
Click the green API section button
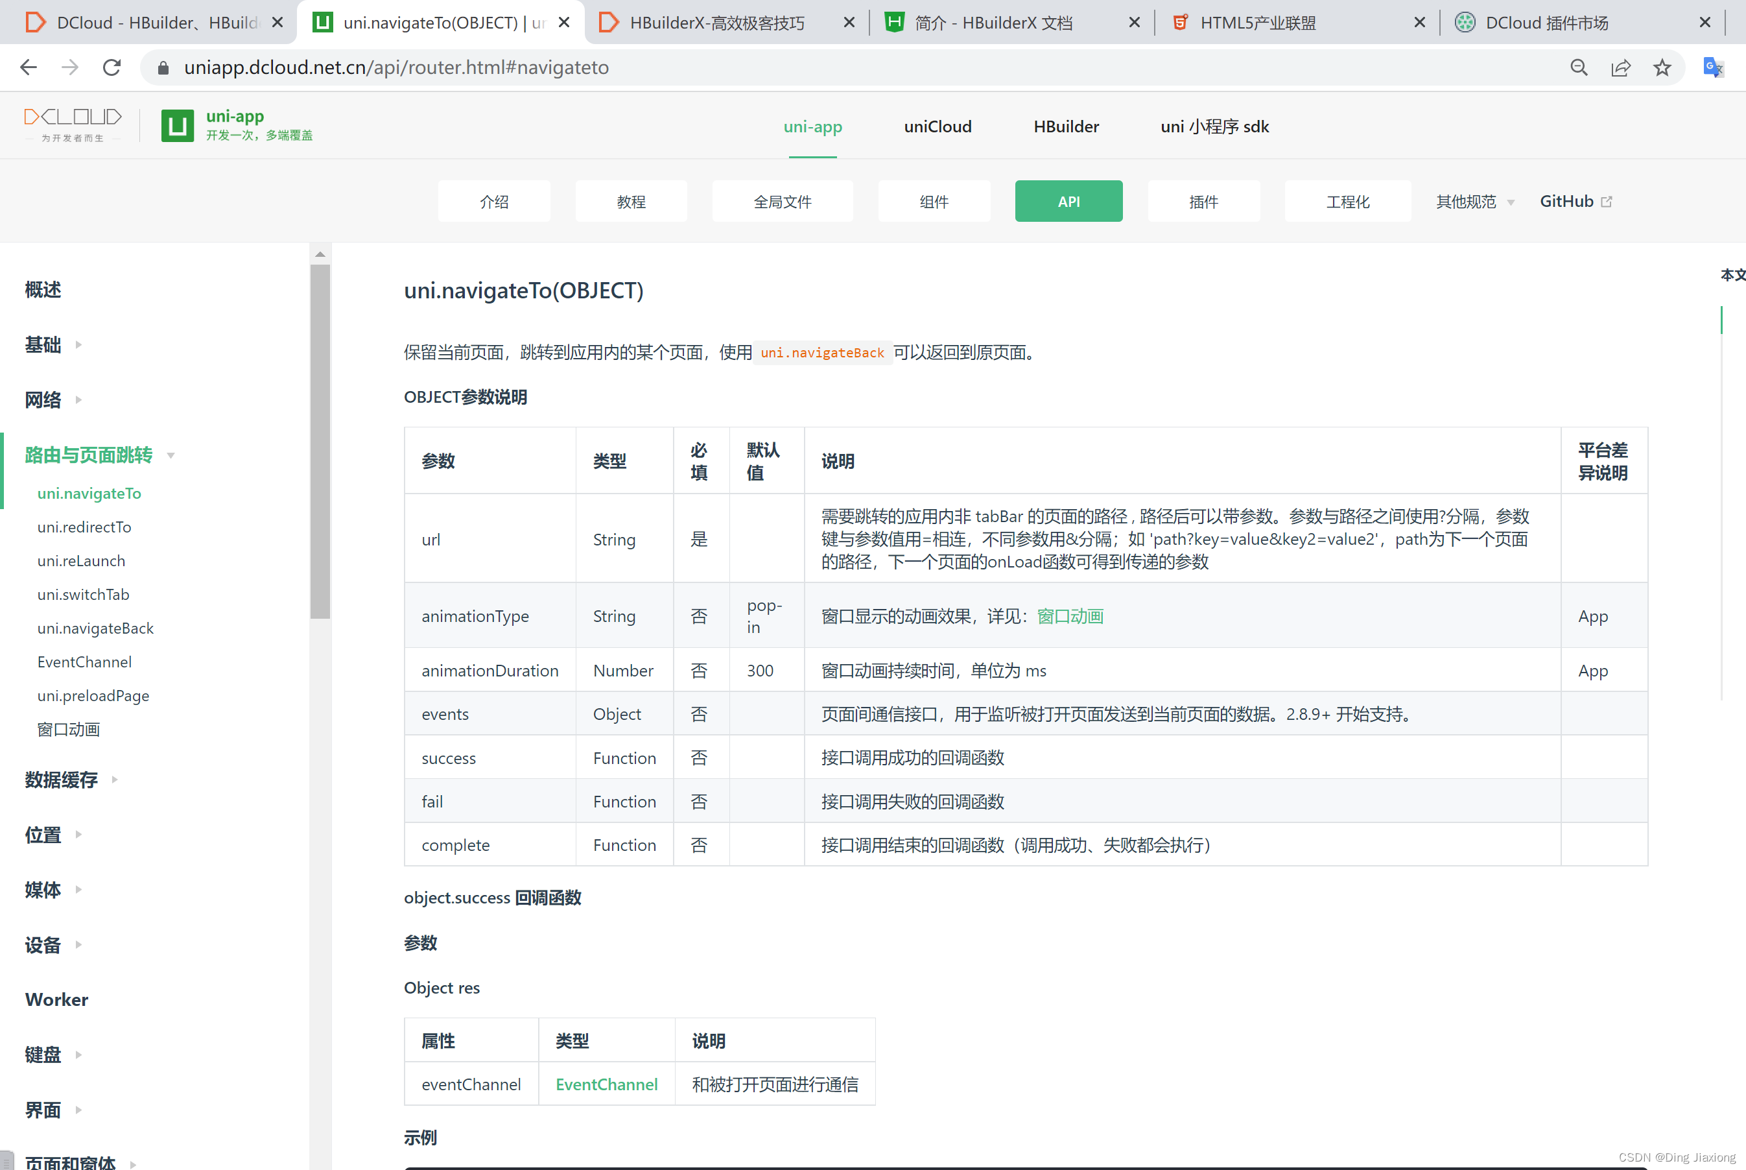pyautogui.click(x=1068, y=202)
